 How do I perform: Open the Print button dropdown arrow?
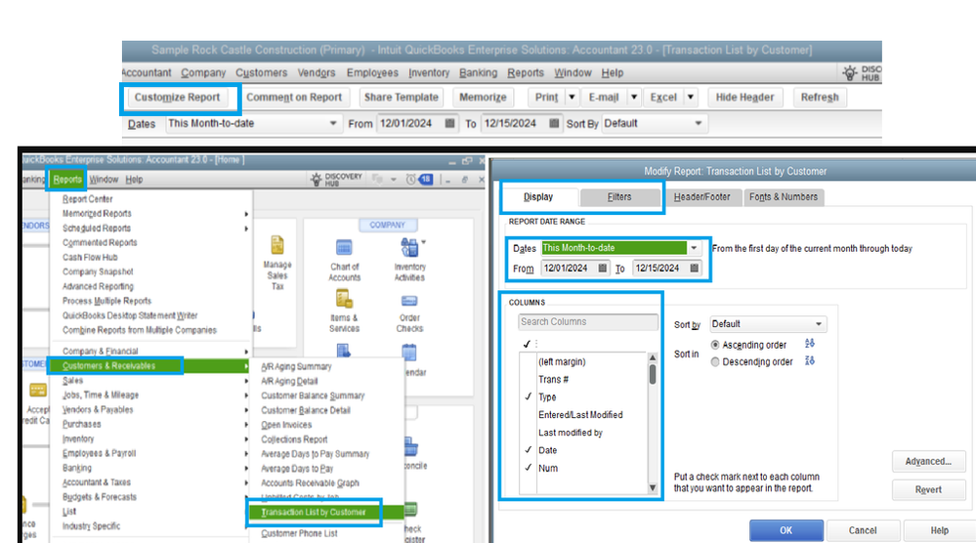(572, 97)
